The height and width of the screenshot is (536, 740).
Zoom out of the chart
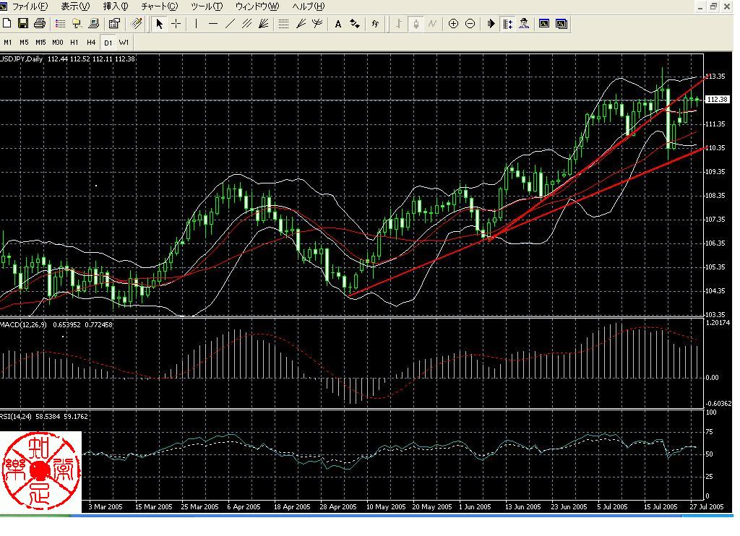coord(469,24)
